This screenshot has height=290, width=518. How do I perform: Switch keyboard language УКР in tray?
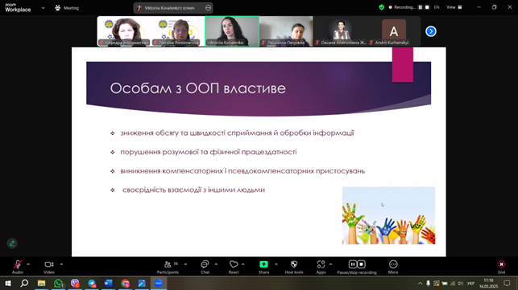coord(470,283)
